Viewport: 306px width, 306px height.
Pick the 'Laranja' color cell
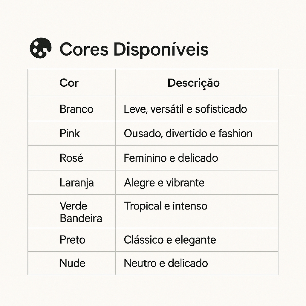click(x=77, y=183)
